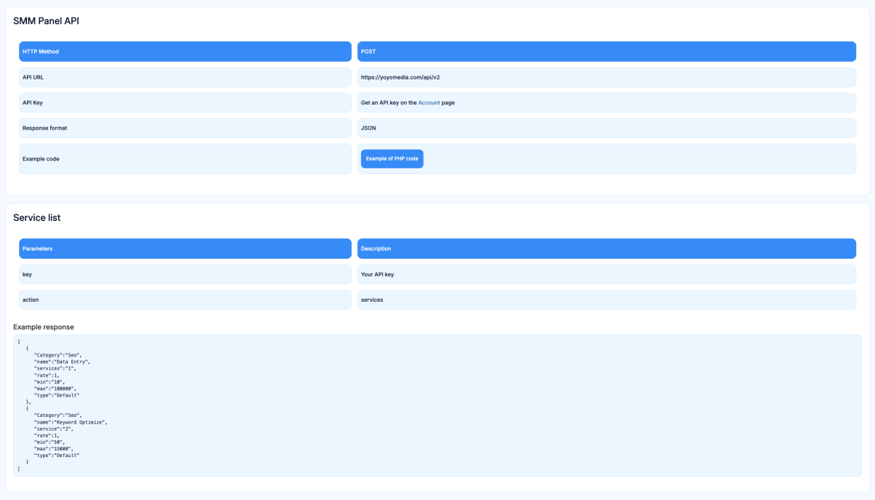Select the POST header cell

pos(605,52)
